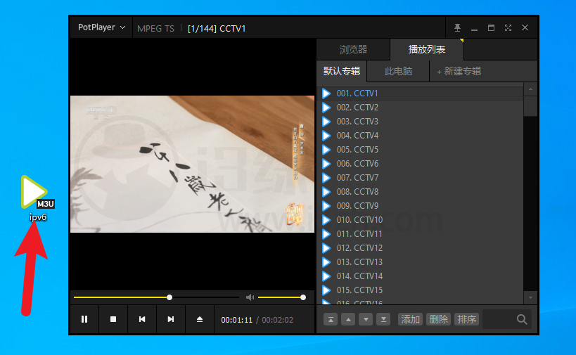Viewport: 576px width, 355px height.
Task: Seek using the playback progress bar
Action: click(157, 297)
